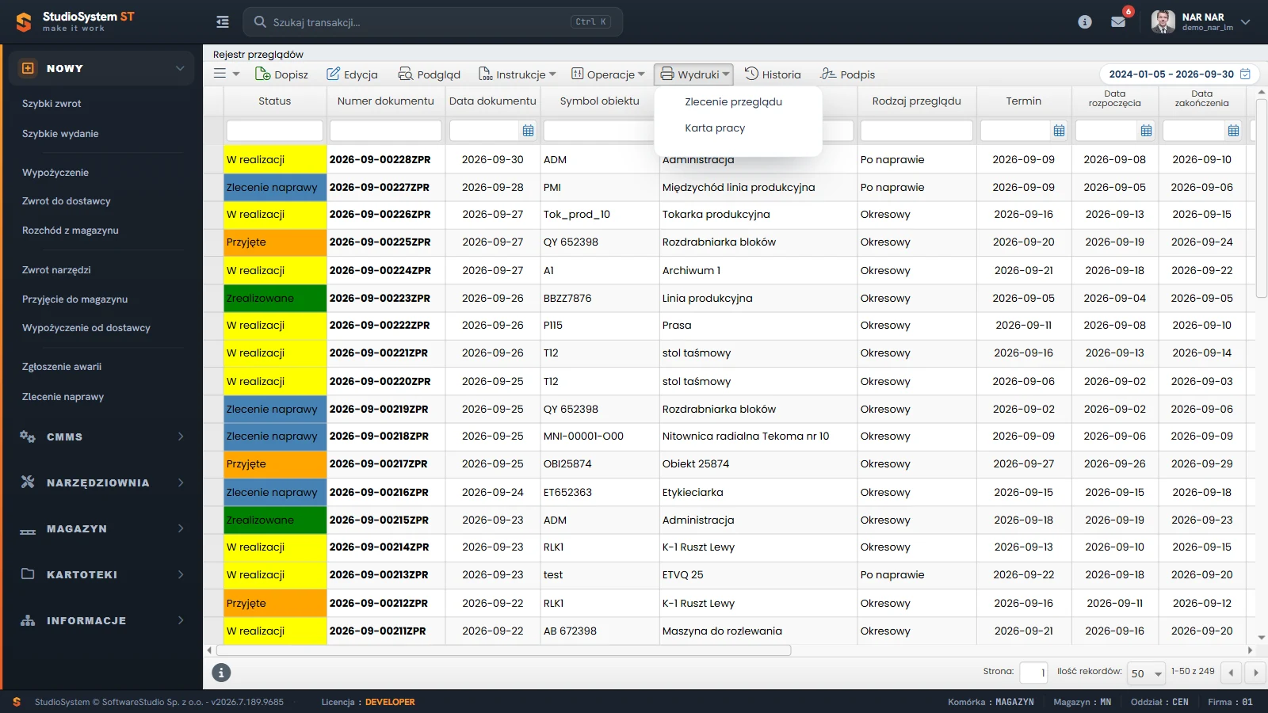This screenshot has height=713, width=1268.
Task: Expand the CMMS sidebar section
Action: pyautogui.click(x=102, y=437)
